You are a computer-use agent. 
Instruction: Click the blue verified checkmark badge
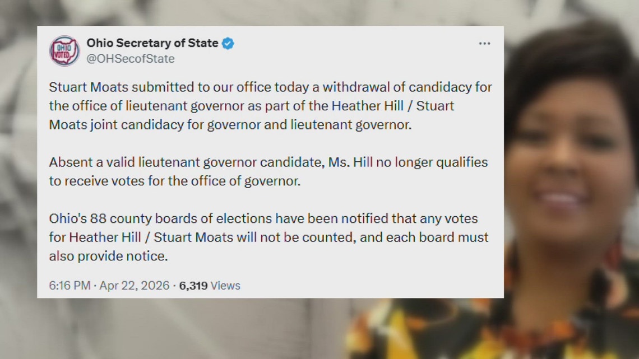[x=228, y=42]
